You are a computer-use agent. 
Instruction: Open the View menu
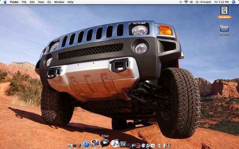[x=41, y=2]
